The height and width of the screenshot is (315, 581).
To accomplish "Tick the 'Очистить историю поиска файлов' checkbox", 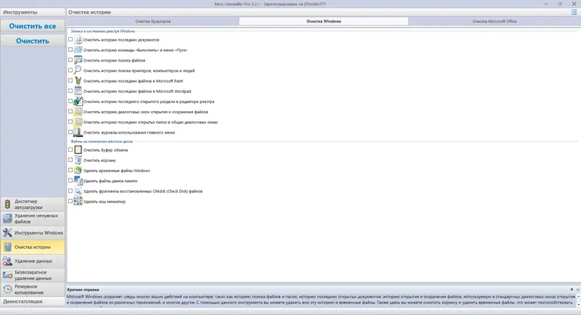I will (70, 60).
